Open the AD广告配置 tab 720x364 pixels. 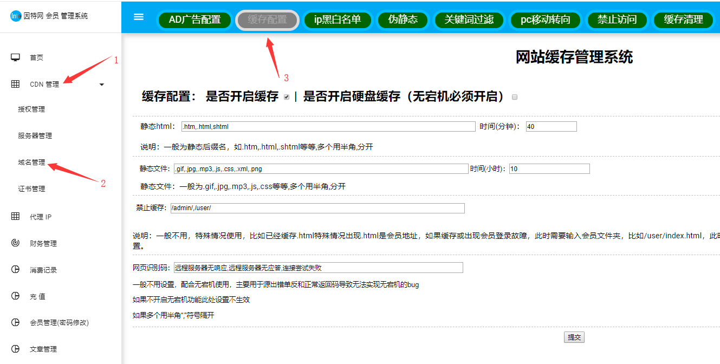194,20
